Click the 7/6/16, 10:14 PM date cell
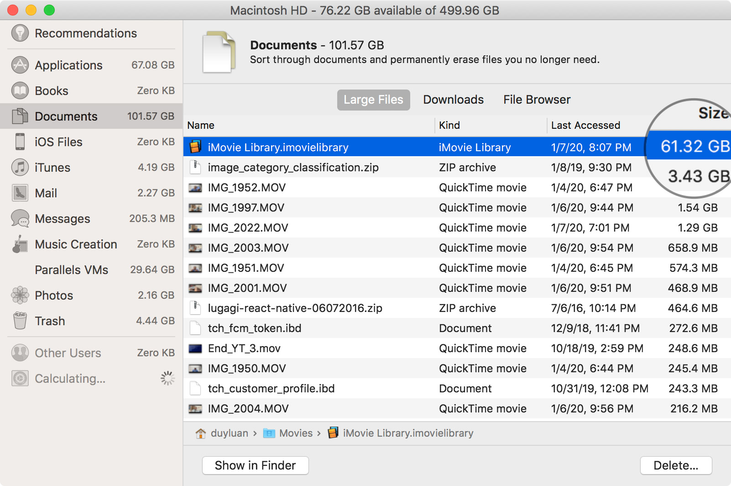The width and height of the screenshot is (731, 486). pyautogui.click(x=593, y=308)
